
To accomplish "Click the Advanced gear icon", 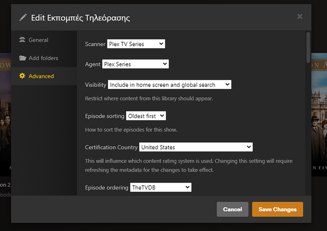I will click(x=22, y=76).
